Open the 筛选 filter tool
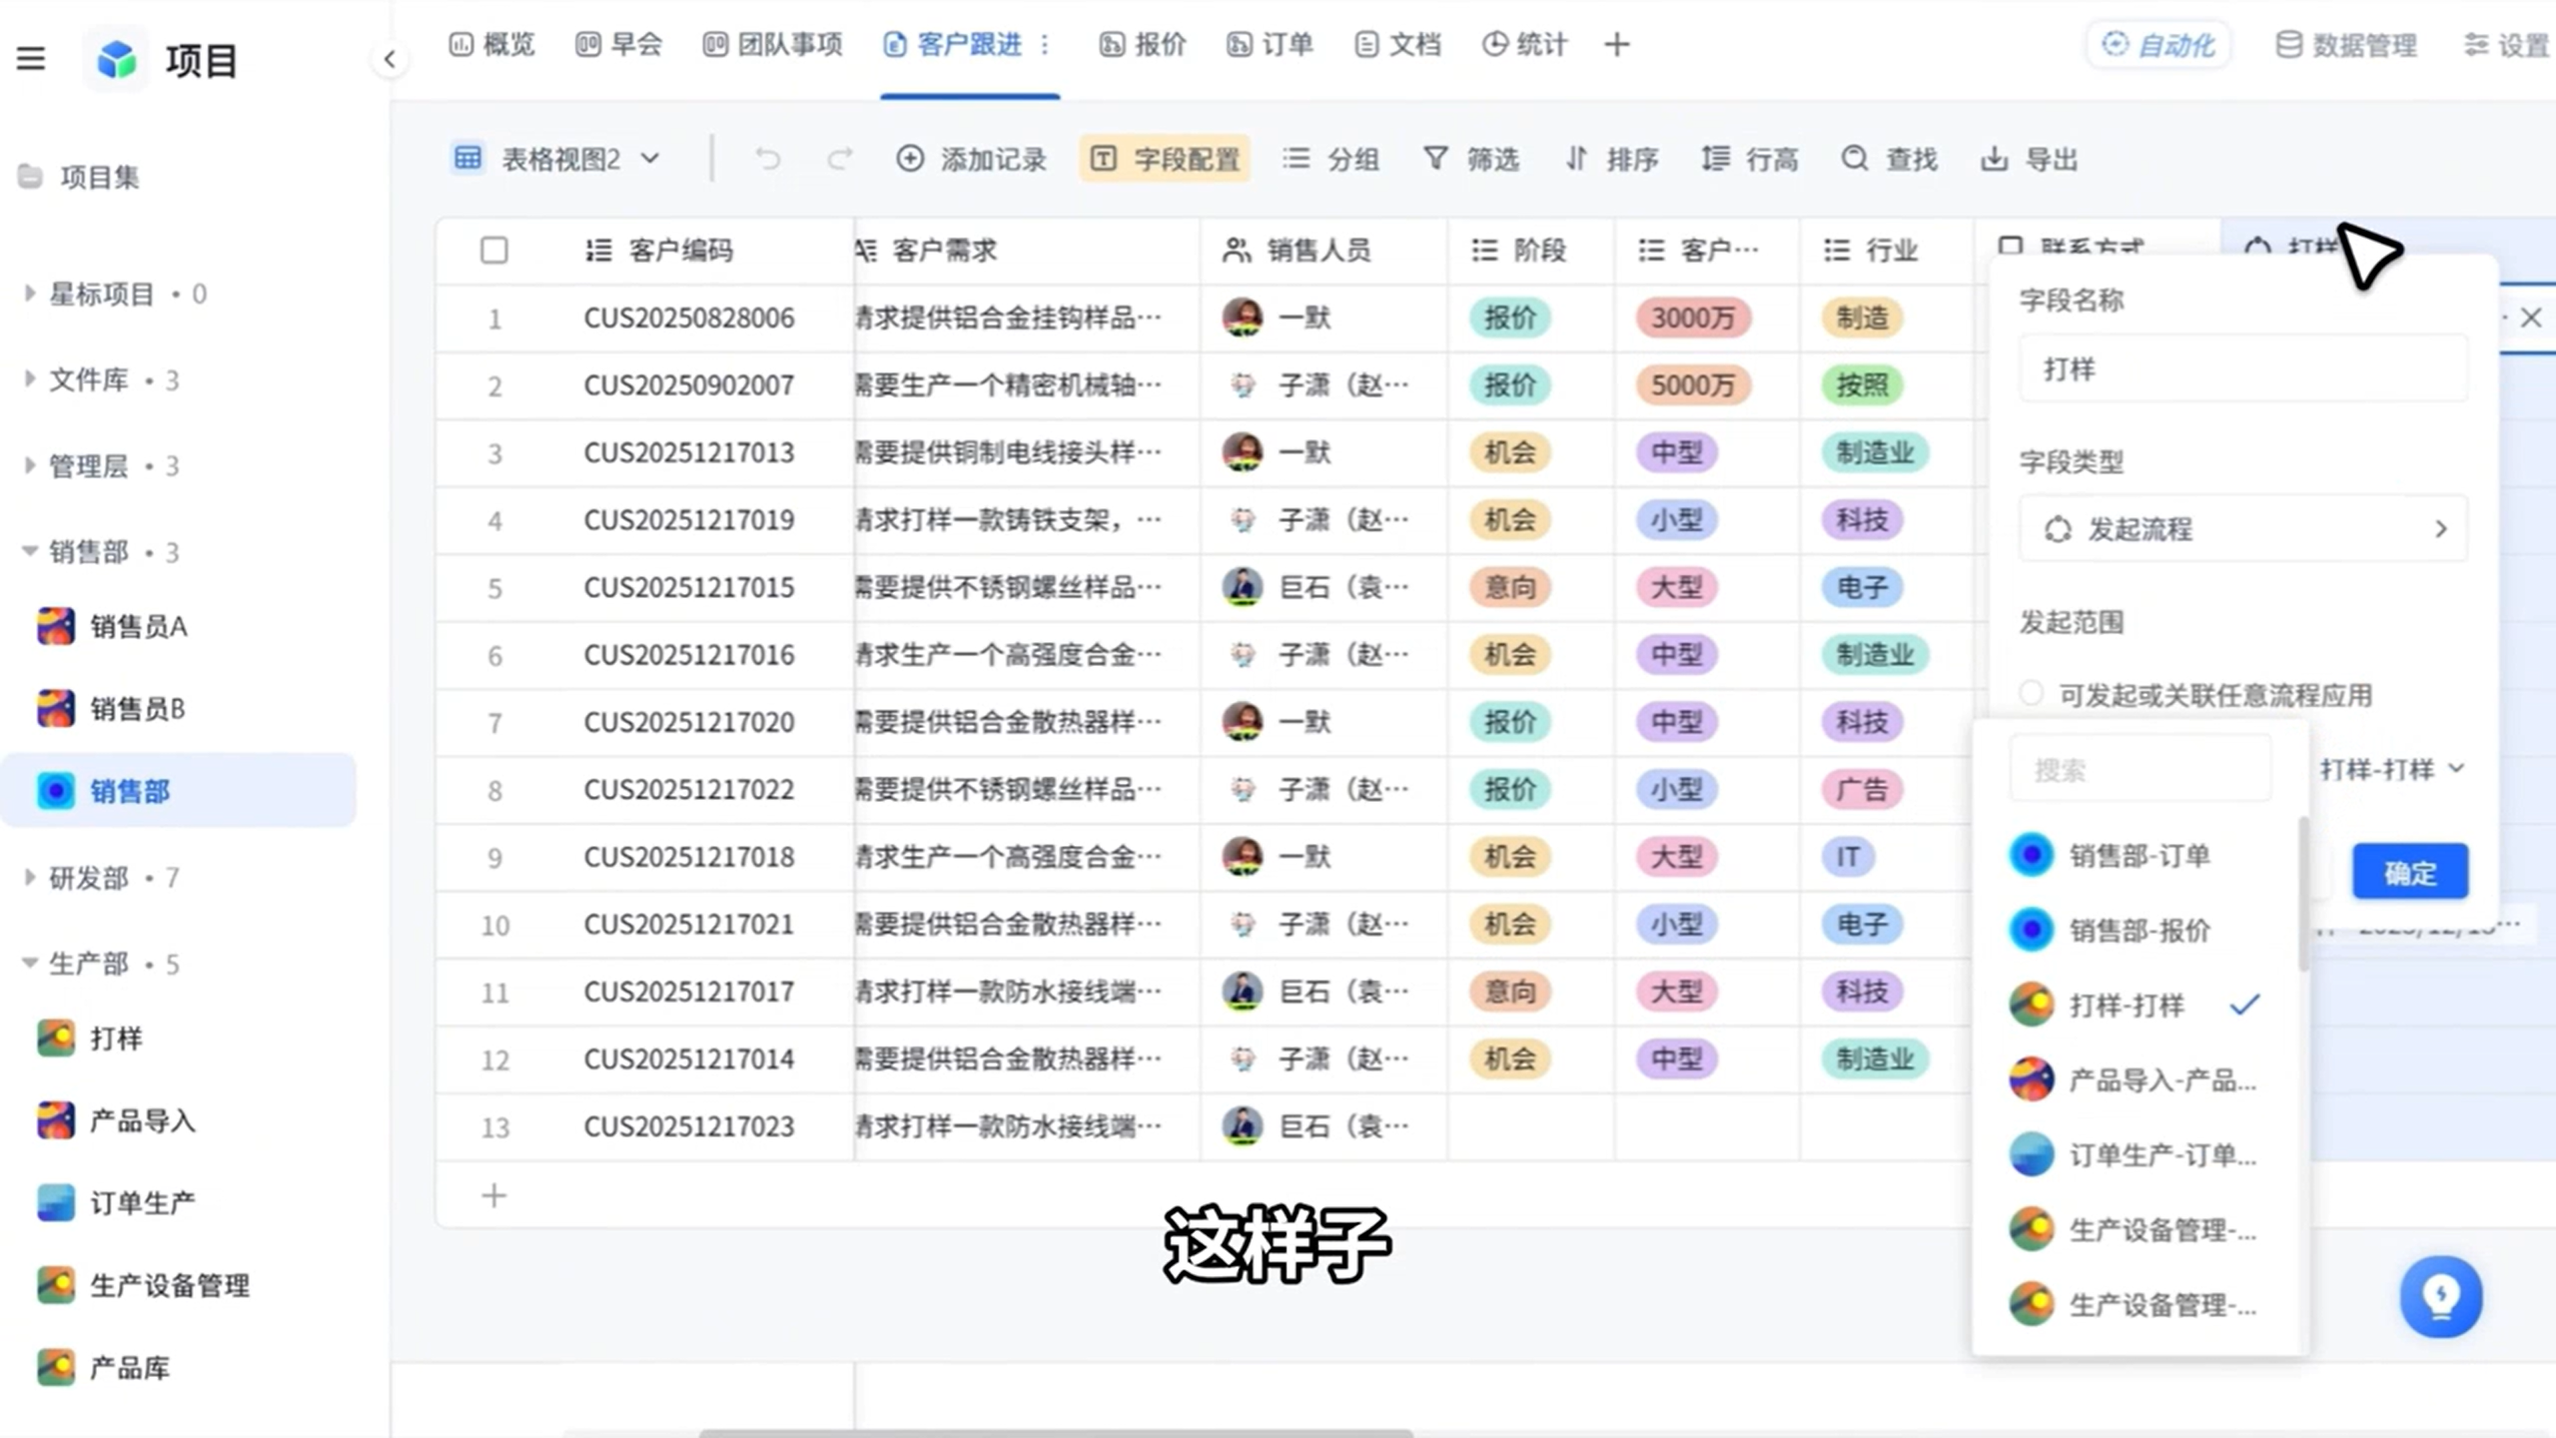Screen dimensions: 2556x1438 click(1470, 159)
